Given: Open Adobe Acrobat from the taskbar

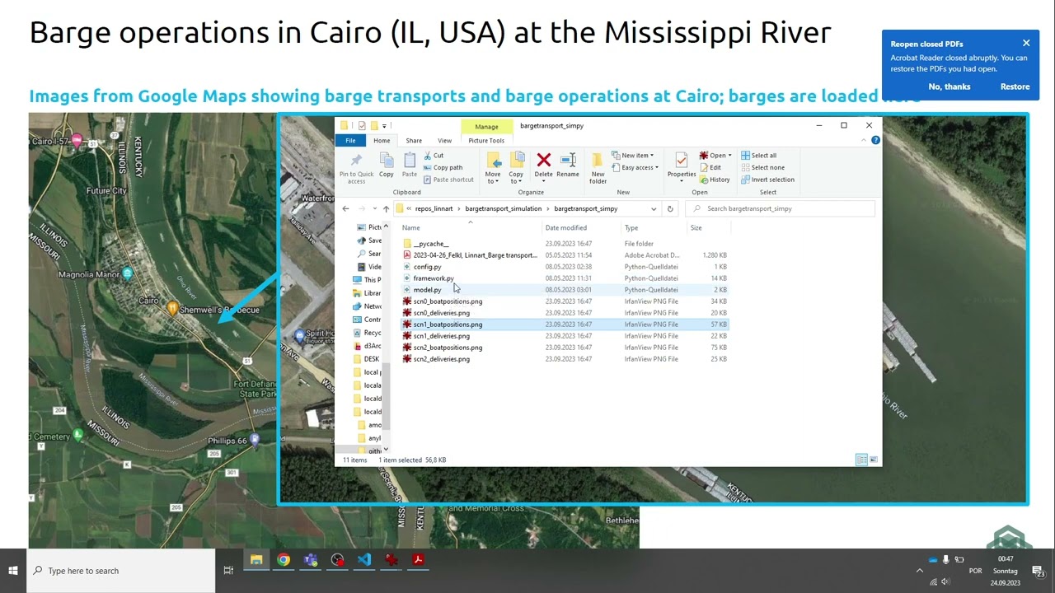Looking at the screenshot, I should (x=418, y=560).
